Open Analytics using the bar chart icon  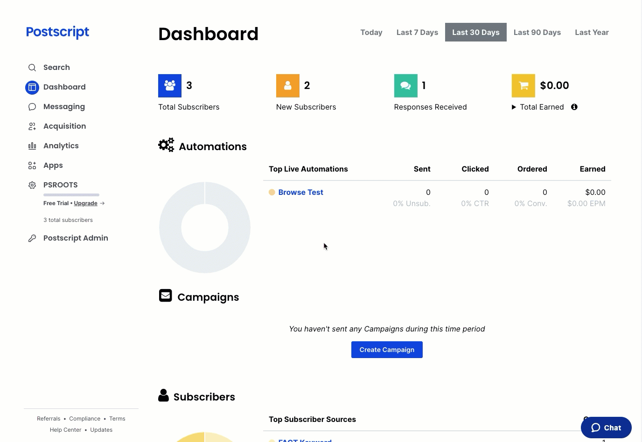pos(32,146)
